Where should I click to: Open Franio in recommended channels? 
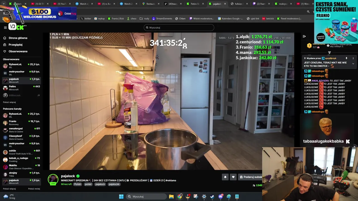21,123
